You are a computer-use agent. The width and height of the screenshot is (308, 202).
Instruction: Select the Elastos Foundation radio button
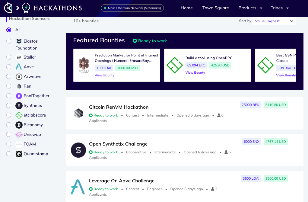tap(9, 41)
